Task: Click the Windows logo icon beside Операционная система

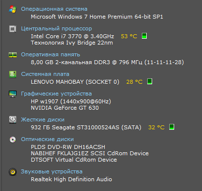Action: pos(13,9)
